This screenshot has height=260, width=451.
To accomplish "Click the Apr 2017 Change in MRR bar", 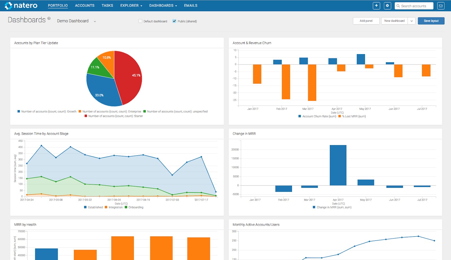I will pyautogui.click(x=338, y=165).
